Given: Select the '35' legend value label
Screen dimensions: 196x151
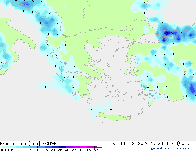Looking at the screenshot, I should [74, 150].
